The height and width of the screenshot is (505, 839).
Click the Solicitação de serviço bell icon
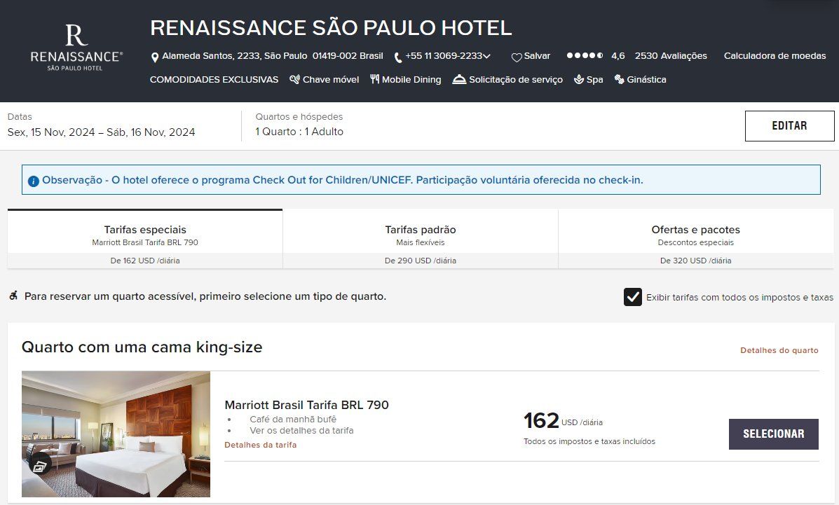(x=459, y=80)
